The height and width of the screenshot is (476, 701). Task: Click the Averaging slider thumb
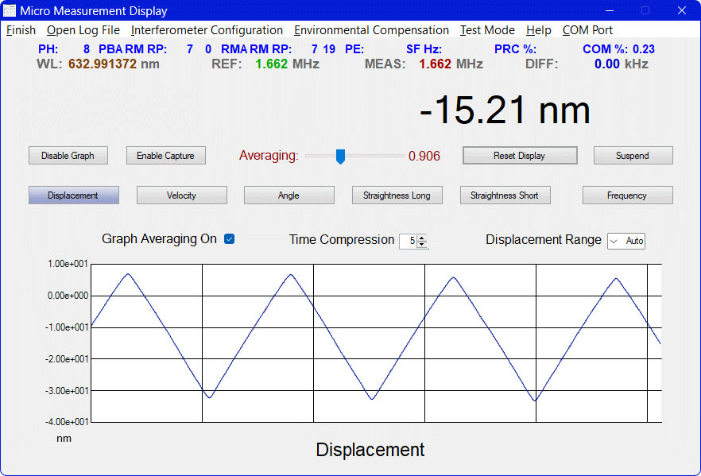pyautogui.click(x=340, y=157)
